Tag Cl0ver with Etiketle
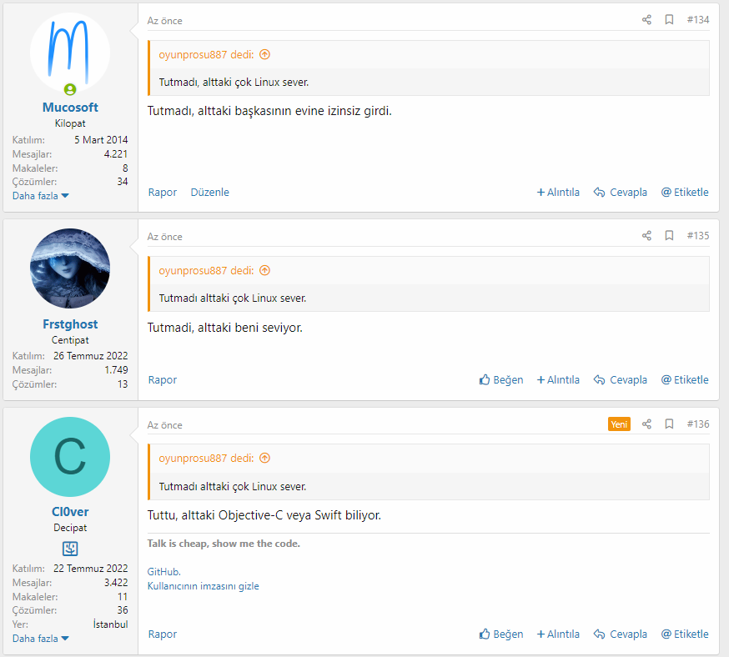This screenshot has width=729, height=657. [685, 634]
